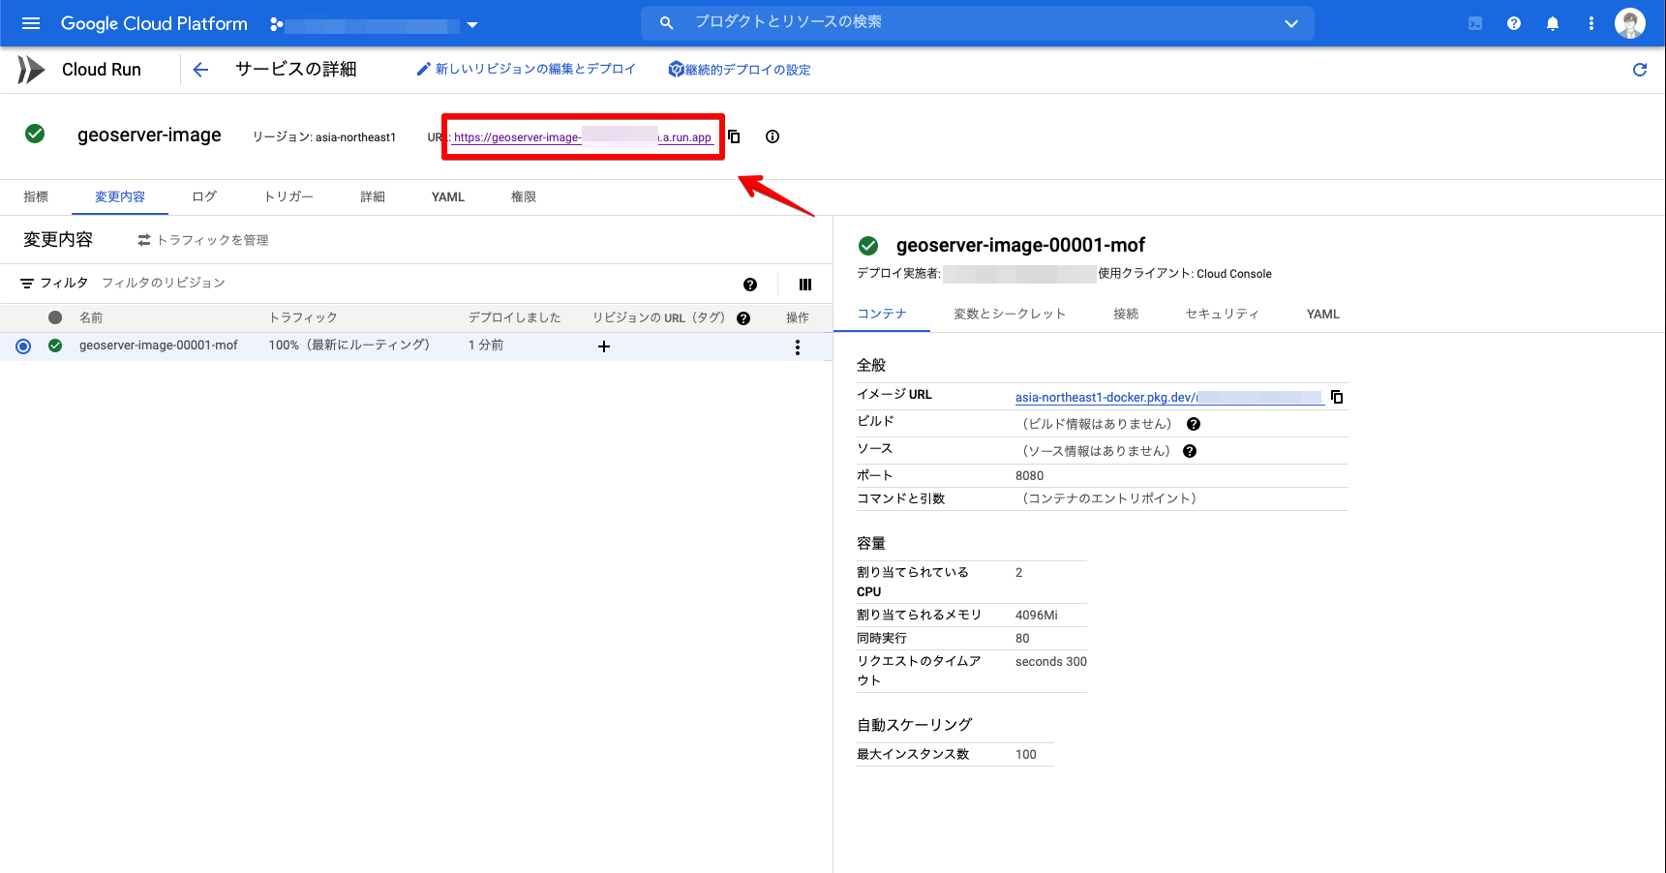This screenshot has height=873, width=1666.
Task: Click the 1 分前 deployed time cell
Action: pyautogui.click(x=486, y=346)
